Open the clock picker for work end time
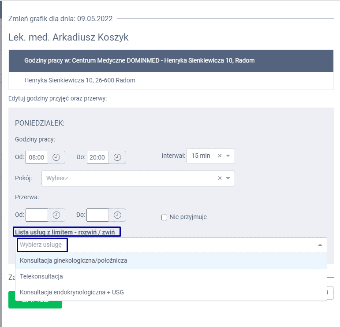The width and height of the screenshot is (340, 327). coord(117,157)
